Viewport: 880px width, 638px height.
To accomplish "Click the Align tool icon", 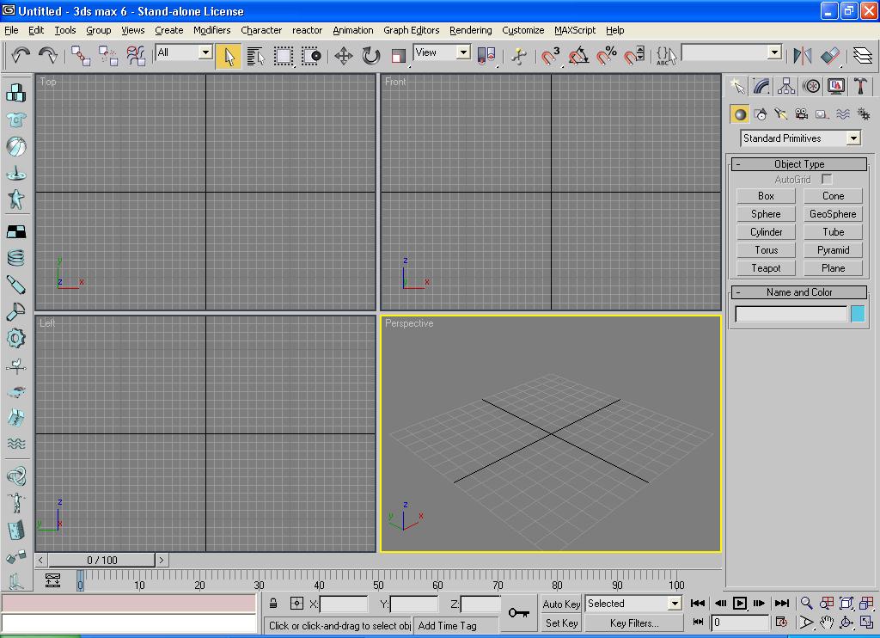I will [830, 56].
